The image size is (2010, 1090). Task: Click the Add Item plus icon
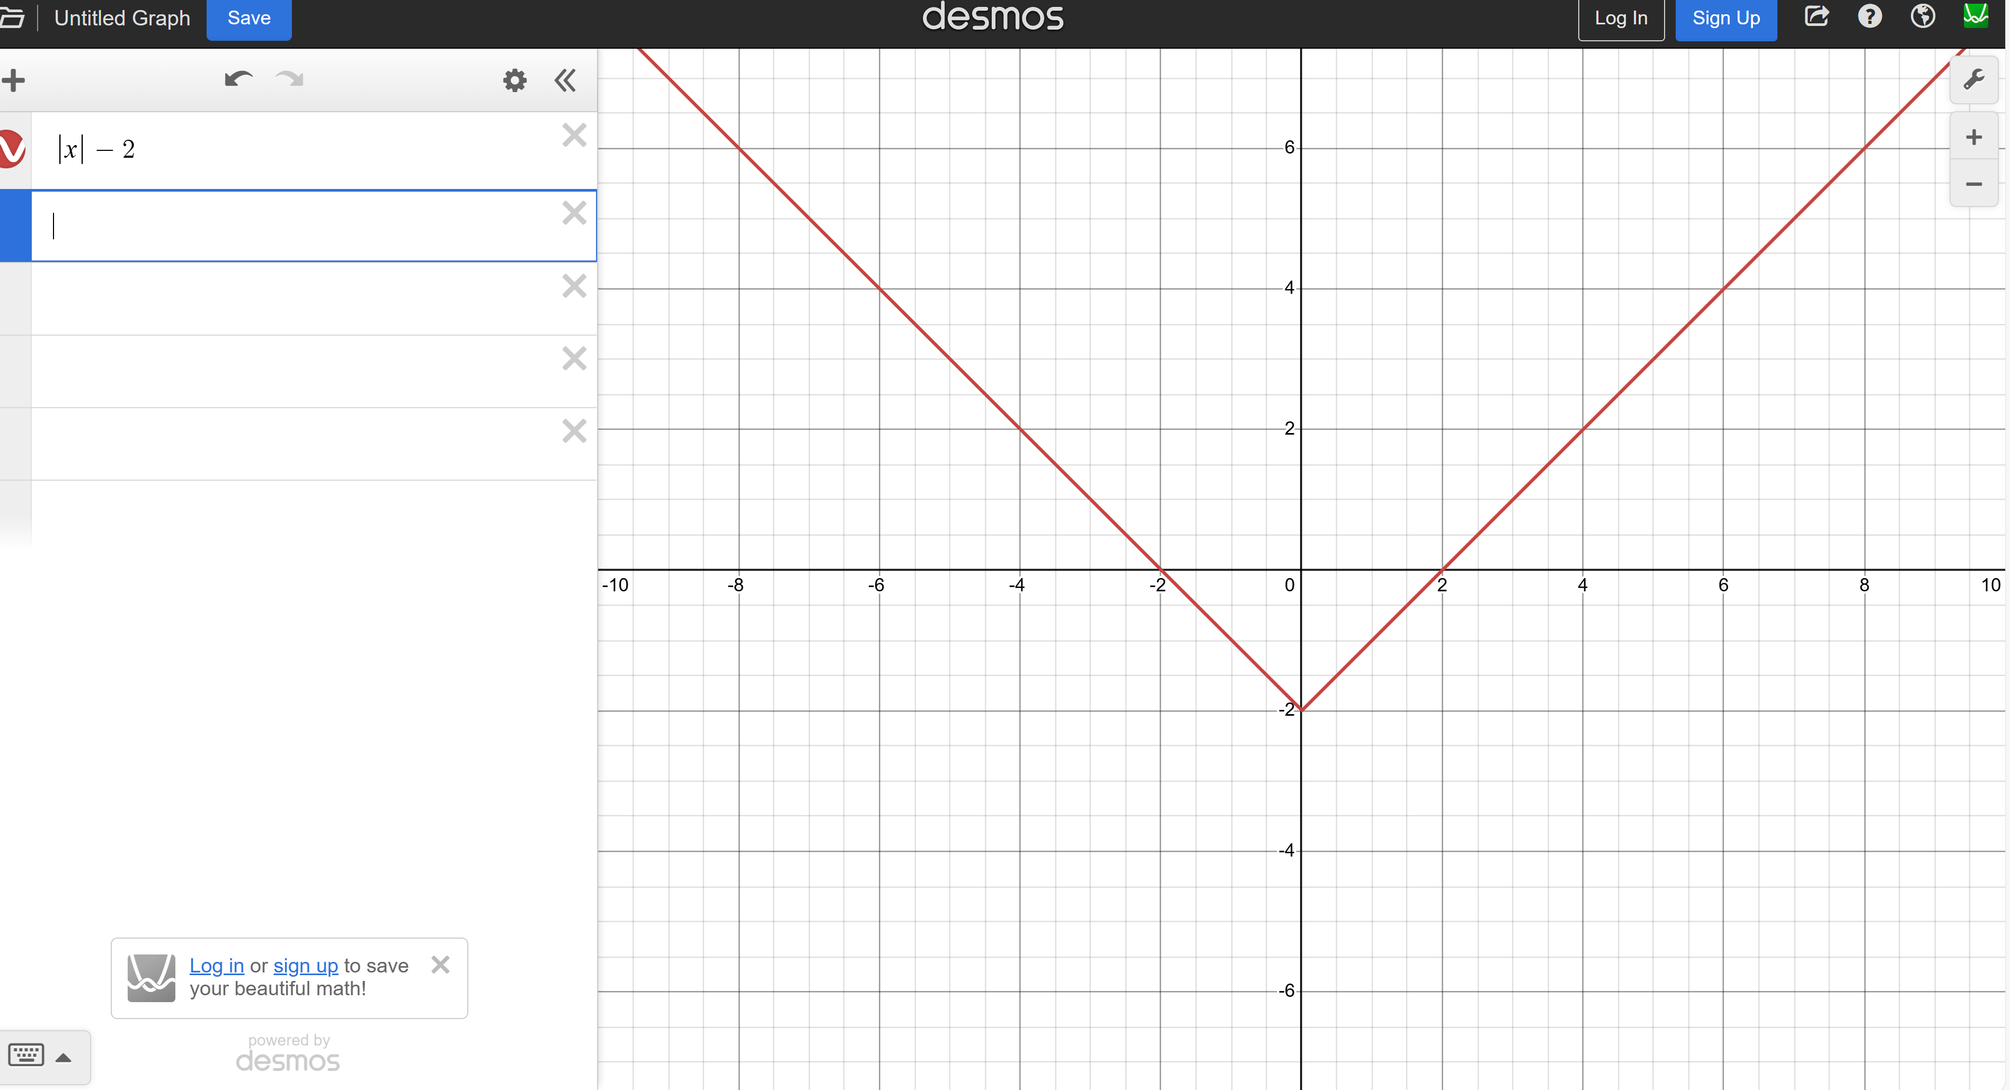pyautogui.click(x=13, y=79)
